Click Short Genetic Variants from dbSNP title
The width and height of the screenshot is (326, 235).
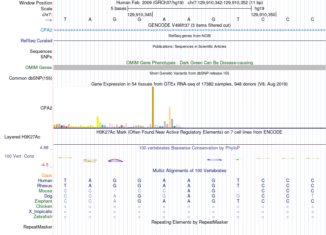click(x=189, y=73)
